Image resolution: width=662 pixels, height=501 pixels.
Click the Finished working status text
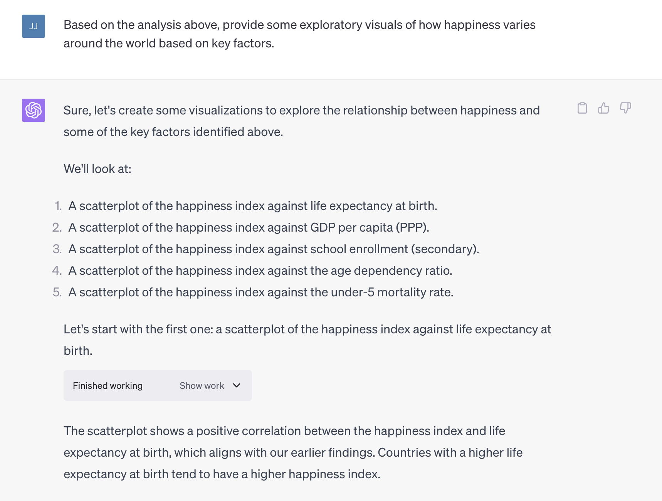click(108, 386)
